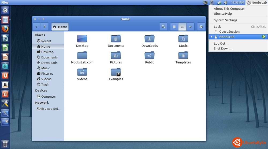Viewport: 268px width, 149px height.
Task: Expand the view options dropdown arrow
Action: click(190, 27)
